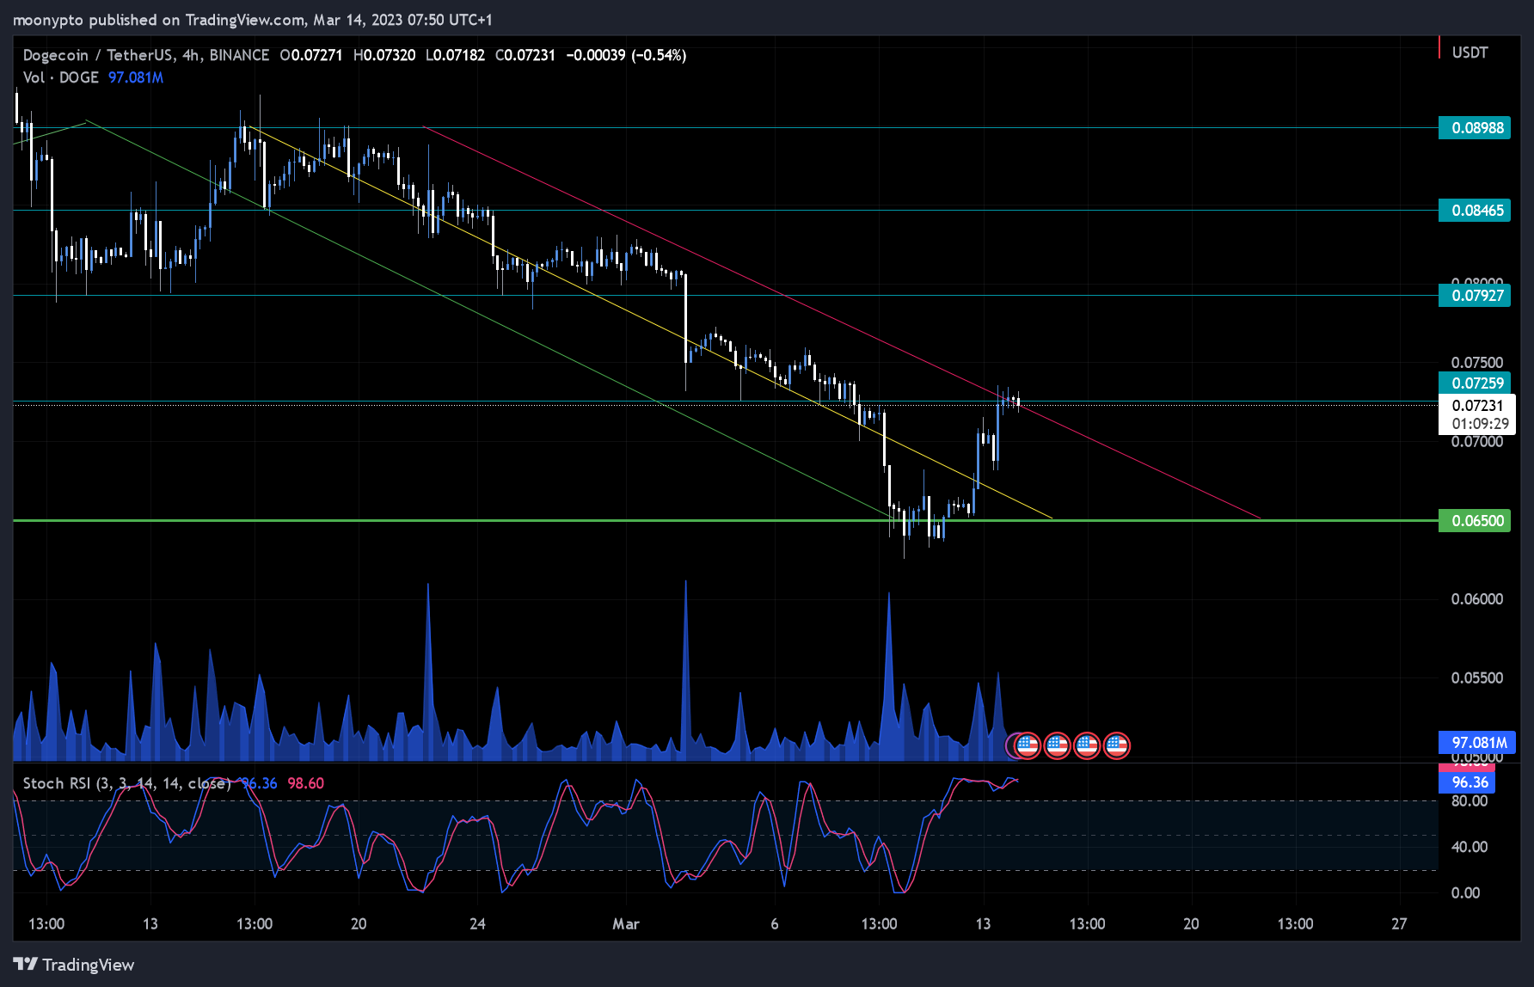
Task: Click the 80.00 Stoch RSI axis tick
Action: (1470, 801)
